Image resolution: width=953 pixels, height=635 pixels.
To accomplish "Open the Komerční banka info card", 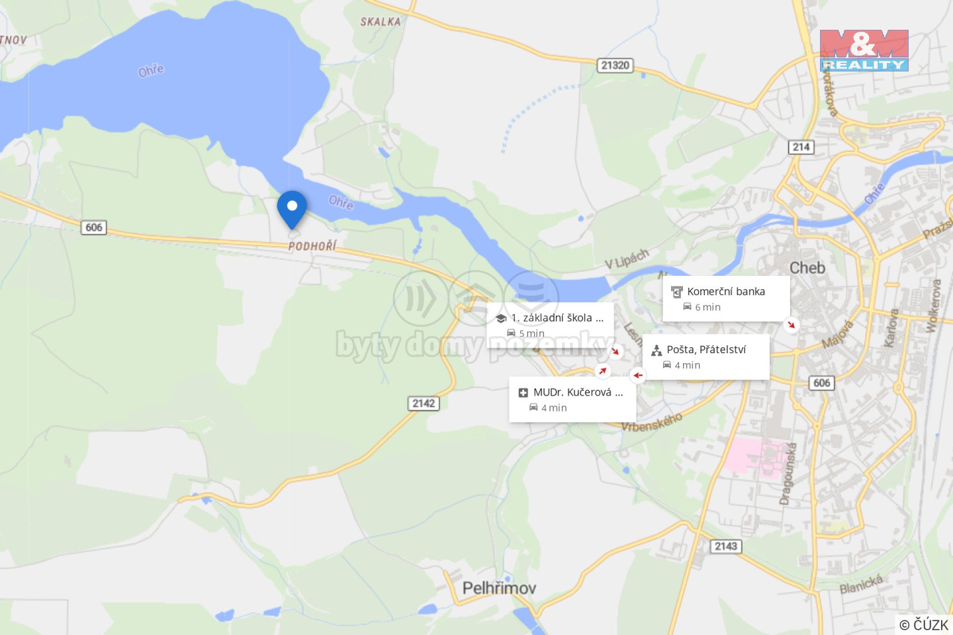I will [726, 299].
